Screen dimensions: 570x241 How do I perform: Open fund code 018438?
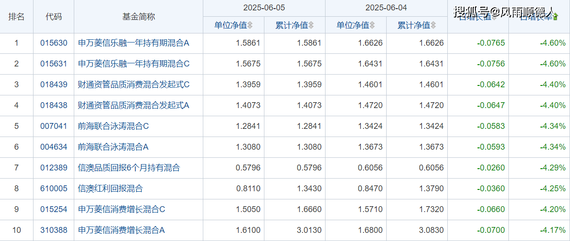pos(53,105)
